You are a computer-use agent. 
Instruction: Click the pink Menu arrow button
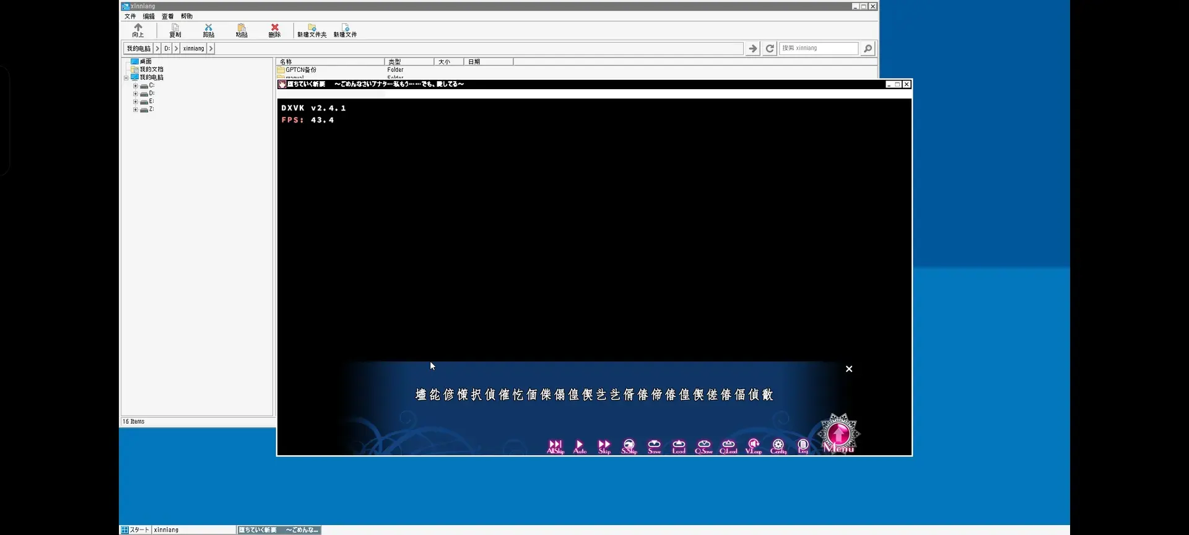(839, 433)
